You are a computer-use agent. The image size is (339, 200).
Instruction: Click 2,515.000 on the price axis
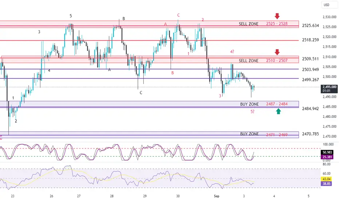329,47
